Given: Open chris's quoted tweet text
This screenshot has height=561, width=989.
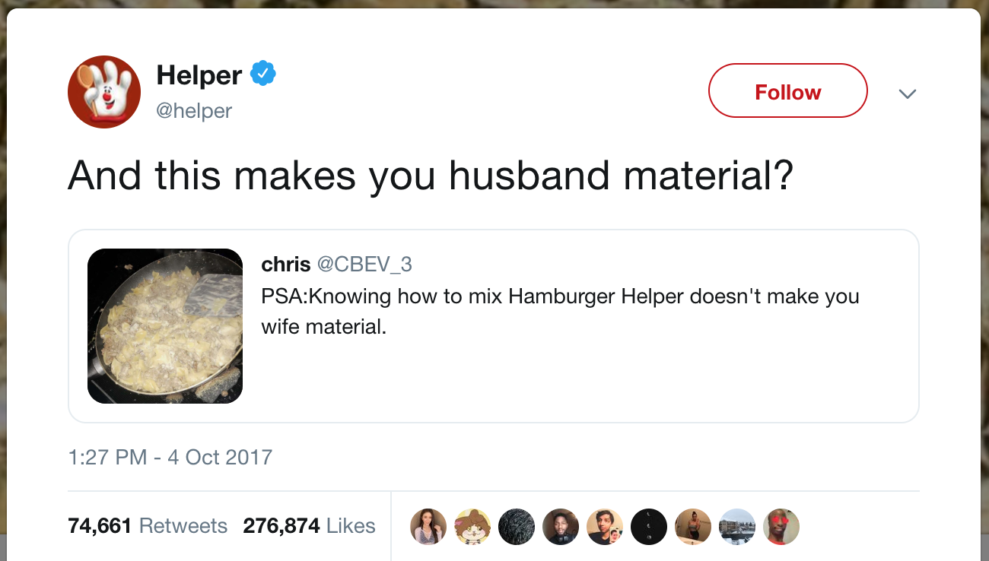Looking at the screenshot, I should tap(560, 312).
